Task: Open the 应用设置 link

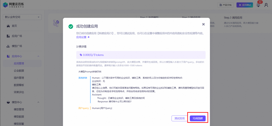Action: coord(81,37)
